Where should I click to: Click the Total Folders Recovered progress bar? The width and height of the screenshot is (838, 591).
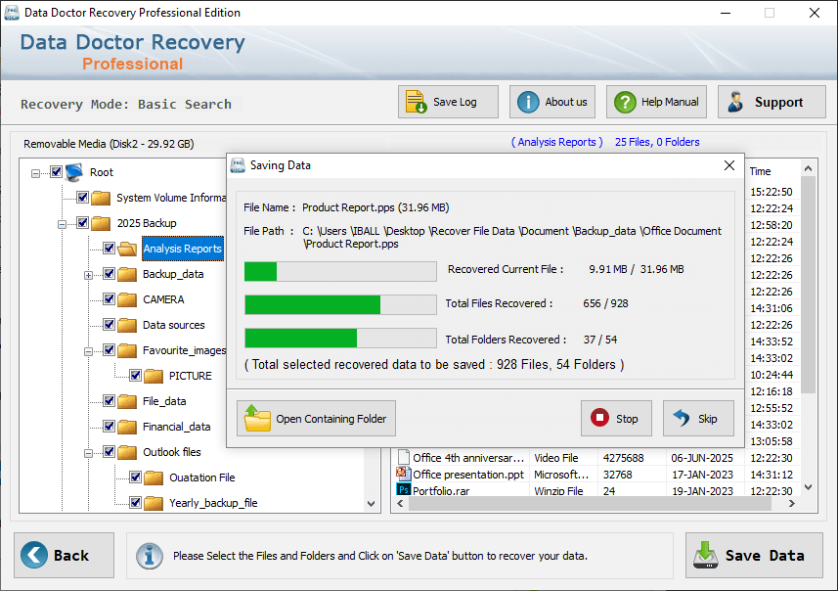(340, 339)
